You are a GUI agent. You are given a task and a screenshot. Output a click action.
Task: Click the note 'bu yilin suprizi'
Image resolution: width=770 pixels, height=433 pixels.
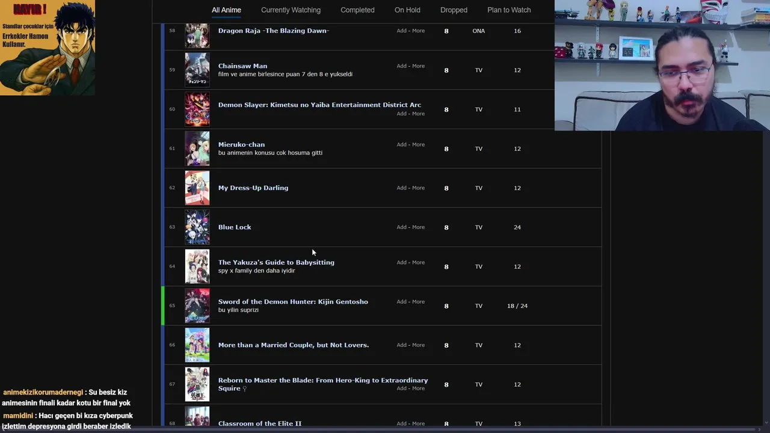pyautogui.click(x=238, y=310)
